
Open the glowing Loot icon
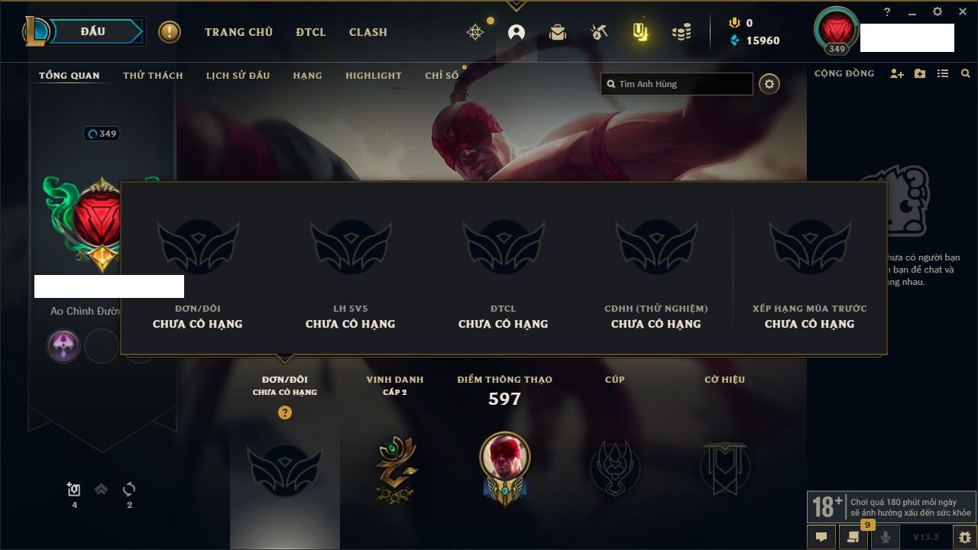point(640,32)
